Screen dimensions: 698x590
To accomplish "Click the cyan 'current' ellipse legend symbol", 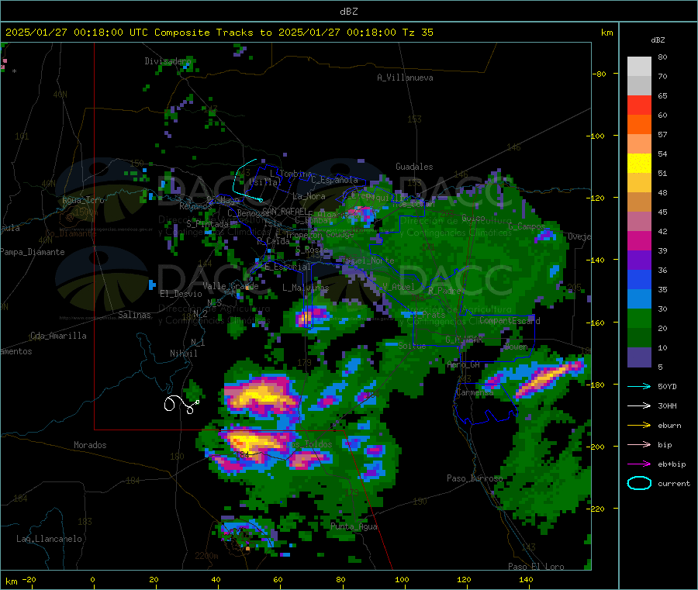I will (639, 483).
